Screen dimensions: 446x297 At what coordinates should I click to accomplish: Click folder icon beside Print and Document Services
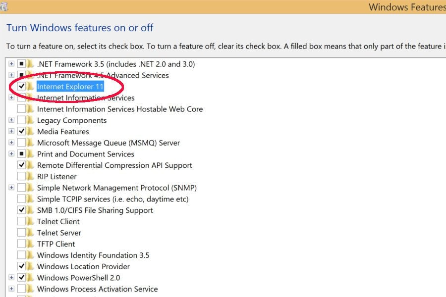[x=30, y=154]
